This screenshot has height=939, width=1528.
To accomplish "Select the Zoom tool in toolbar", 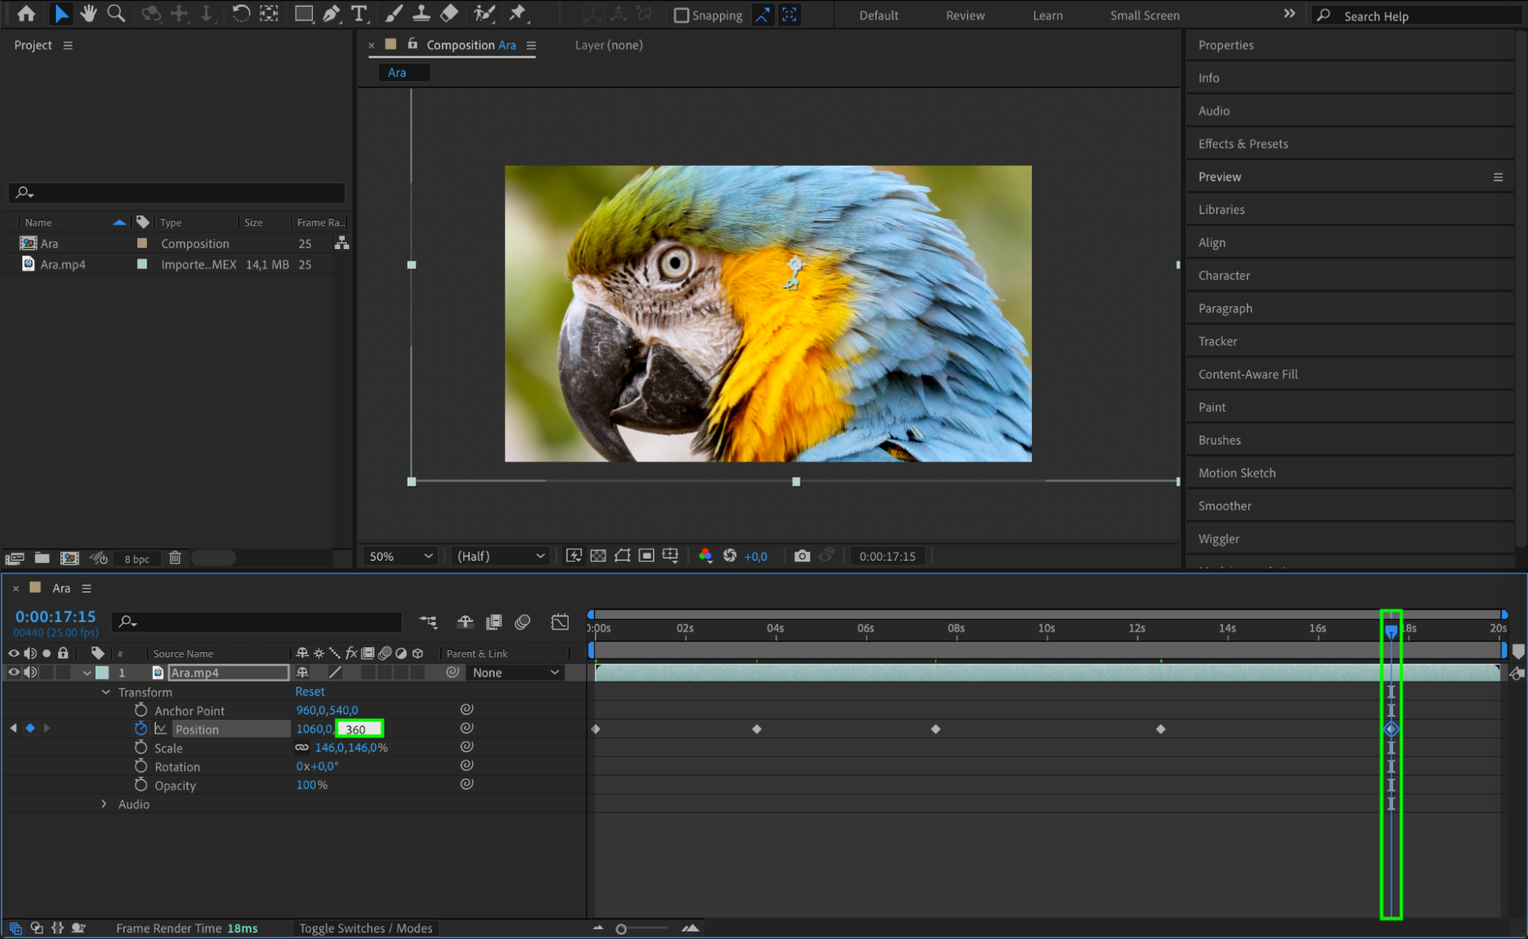I will tap(116, 13).
